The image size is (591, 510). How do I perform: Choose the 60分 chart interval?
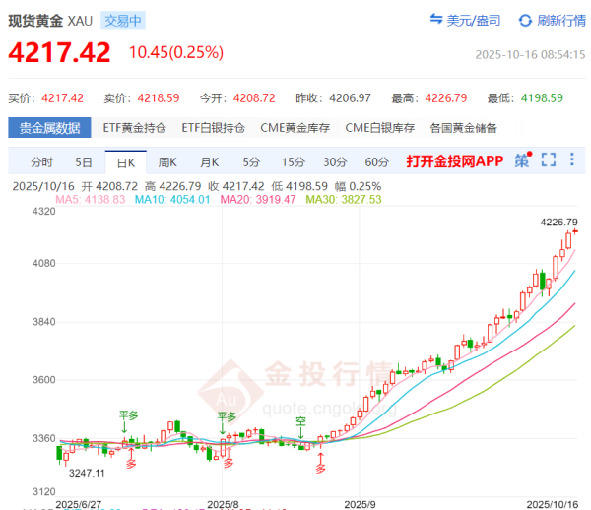376,161
